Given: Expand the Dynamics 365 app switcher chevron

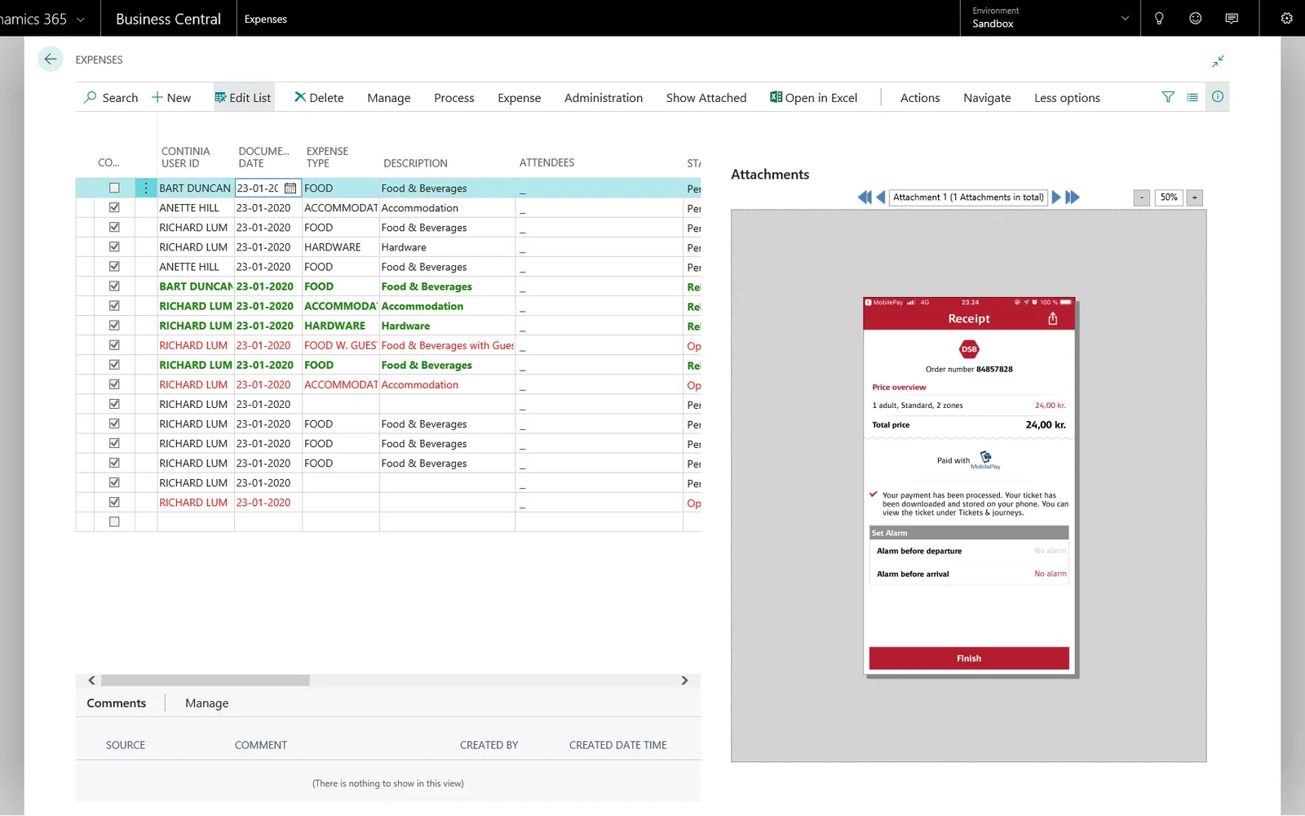Looking at the screenshot, I should (81, 19).
